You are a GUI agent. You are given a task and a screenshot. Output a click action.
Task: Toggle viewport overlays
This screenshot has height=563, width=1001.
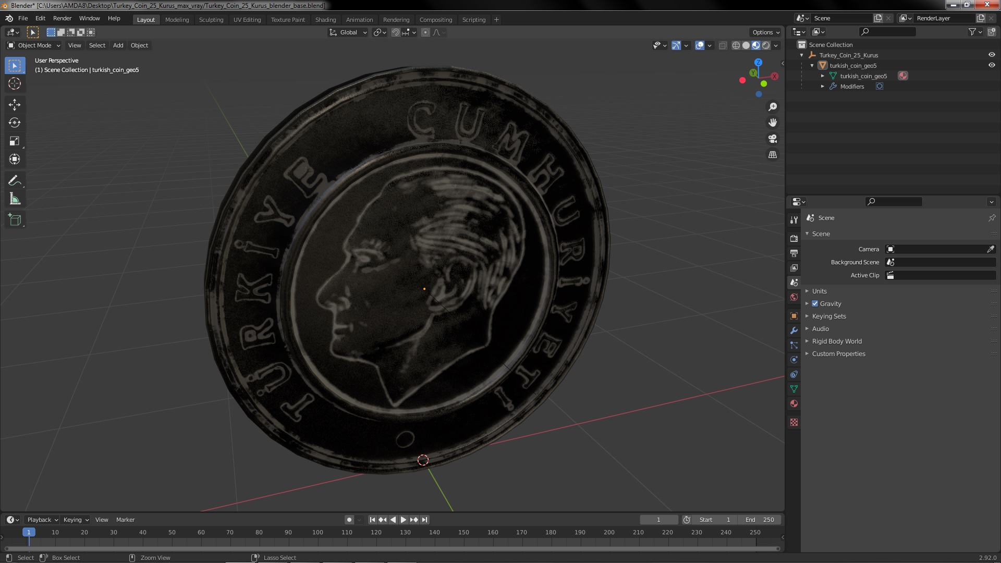pos(700,45)
